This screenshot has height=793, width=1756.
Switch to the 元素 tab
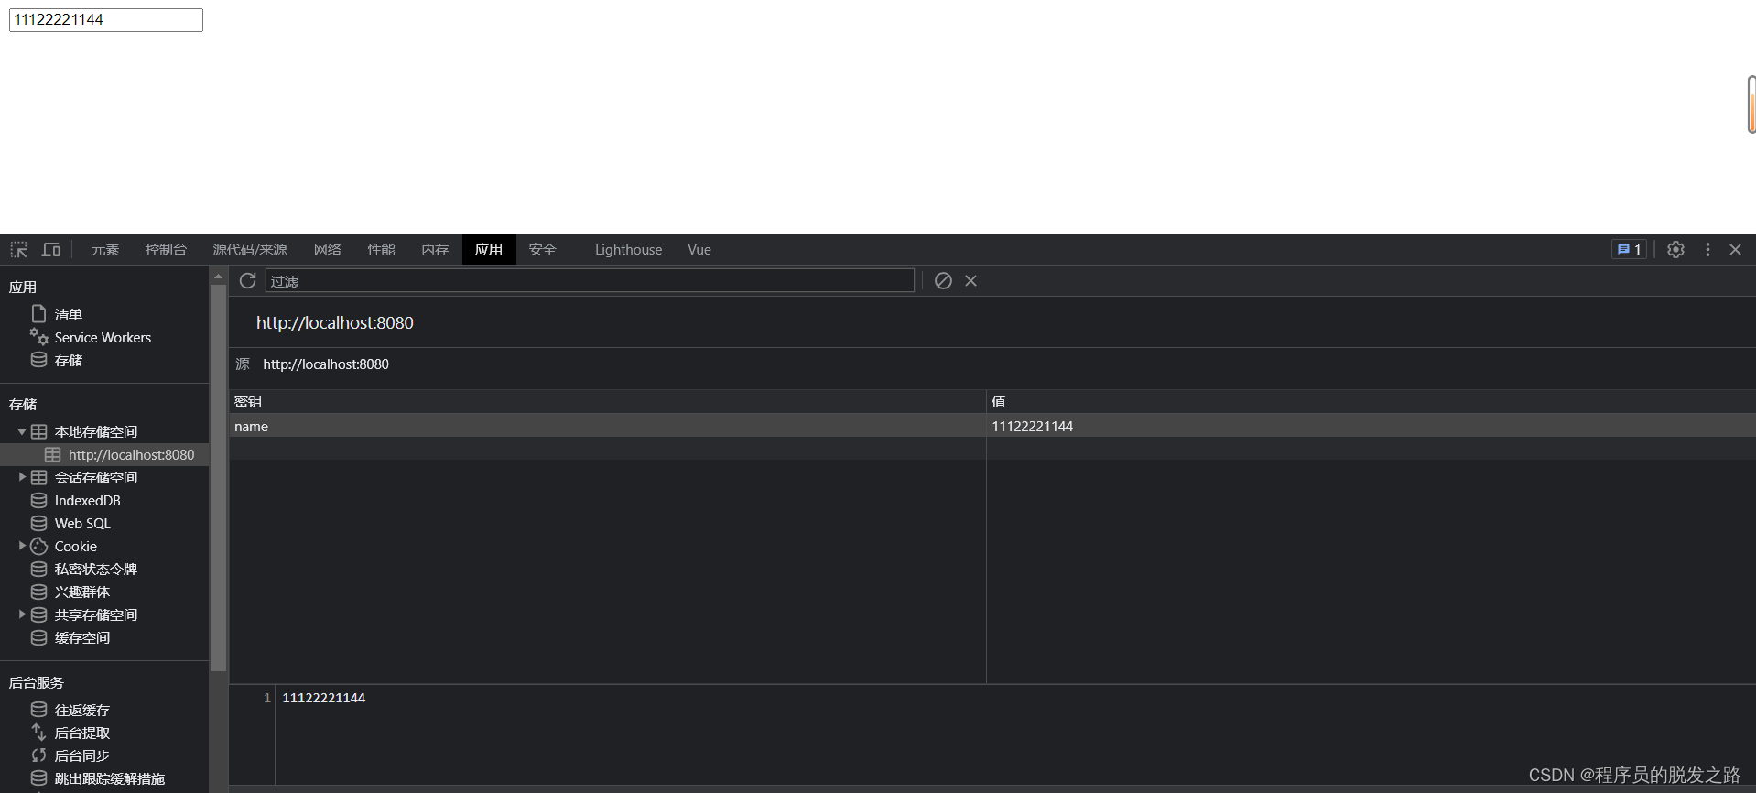[x=105, y=249]
